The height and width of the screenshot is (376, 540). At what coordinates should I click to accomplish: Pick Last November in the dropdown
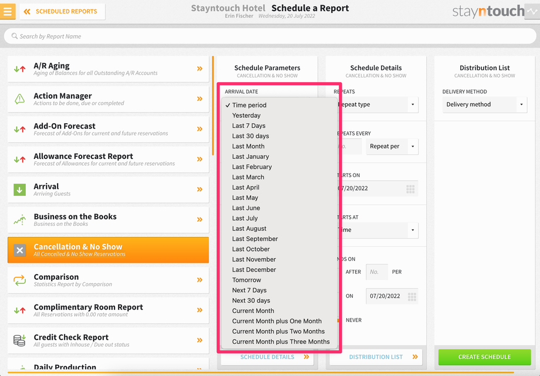point(279,260)
